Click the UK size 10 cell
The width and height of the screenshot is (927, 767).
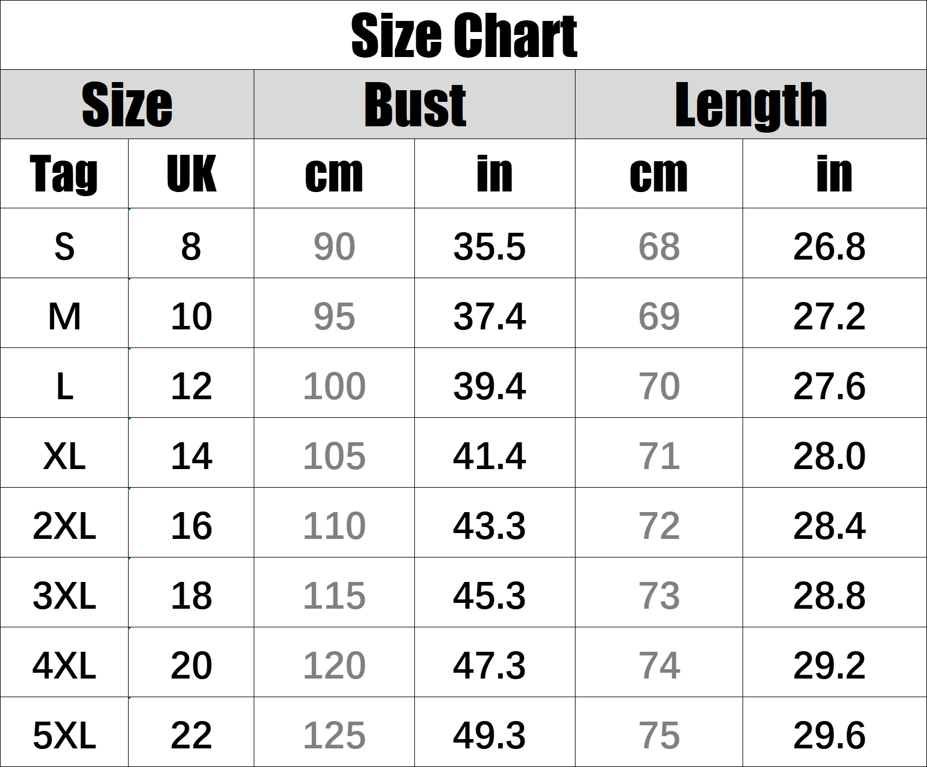(191, 316)
